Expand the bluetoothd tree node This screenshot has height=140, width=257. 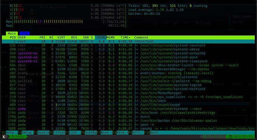[x=137, y=77]
